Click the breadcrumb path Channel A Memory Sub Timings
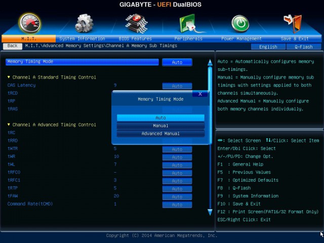This screenshot has width=324, height=243. pos(142,46)
